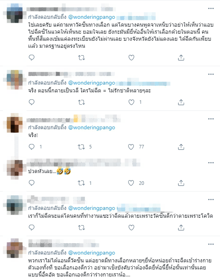This screenshot has width=220, height=280.
Task: Share the first reply about วัคซีนทางเลือก
Action: pos(181,58)
